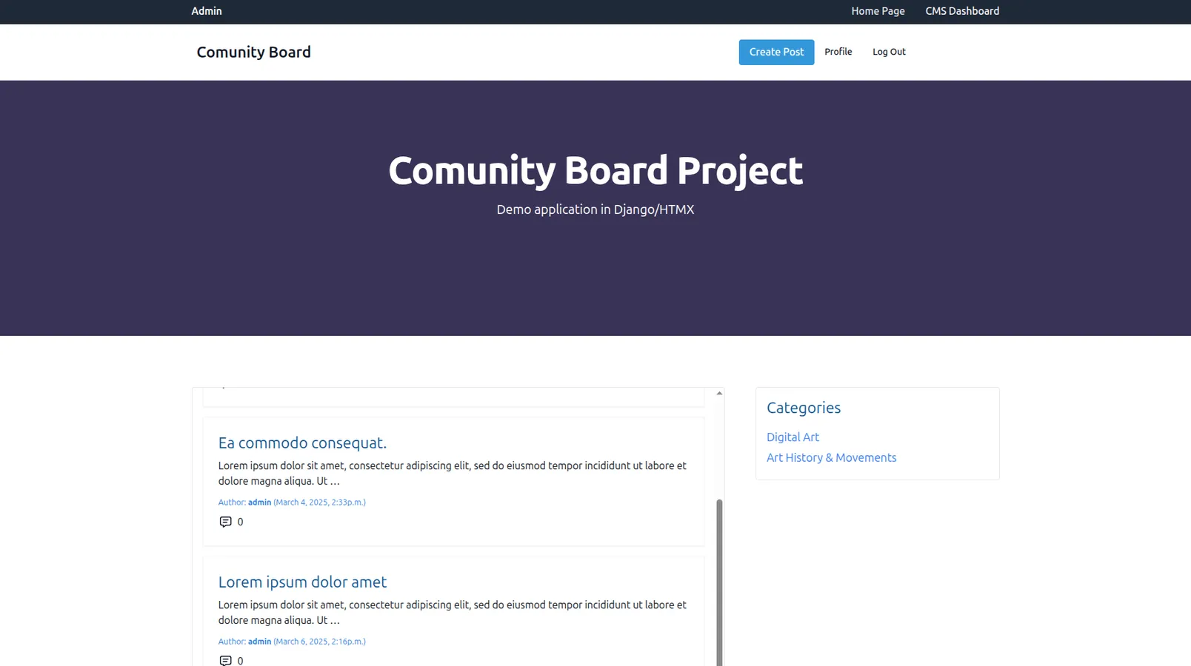Open the post titled Ea commodo consequat.
Screen dimensions: 1191x666
click(x=302, y=443)
